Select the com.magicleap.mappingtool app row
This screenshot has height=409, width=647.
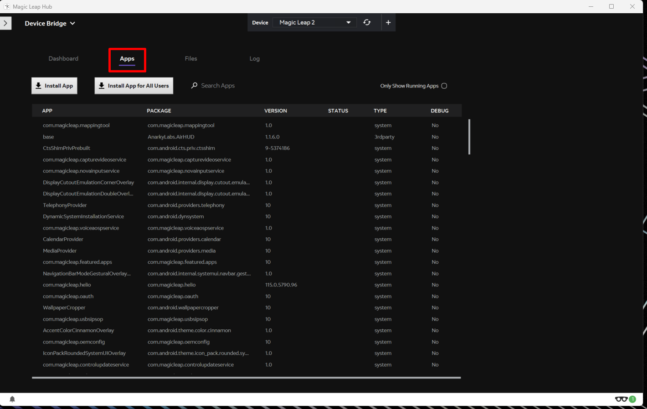point(246,125)
